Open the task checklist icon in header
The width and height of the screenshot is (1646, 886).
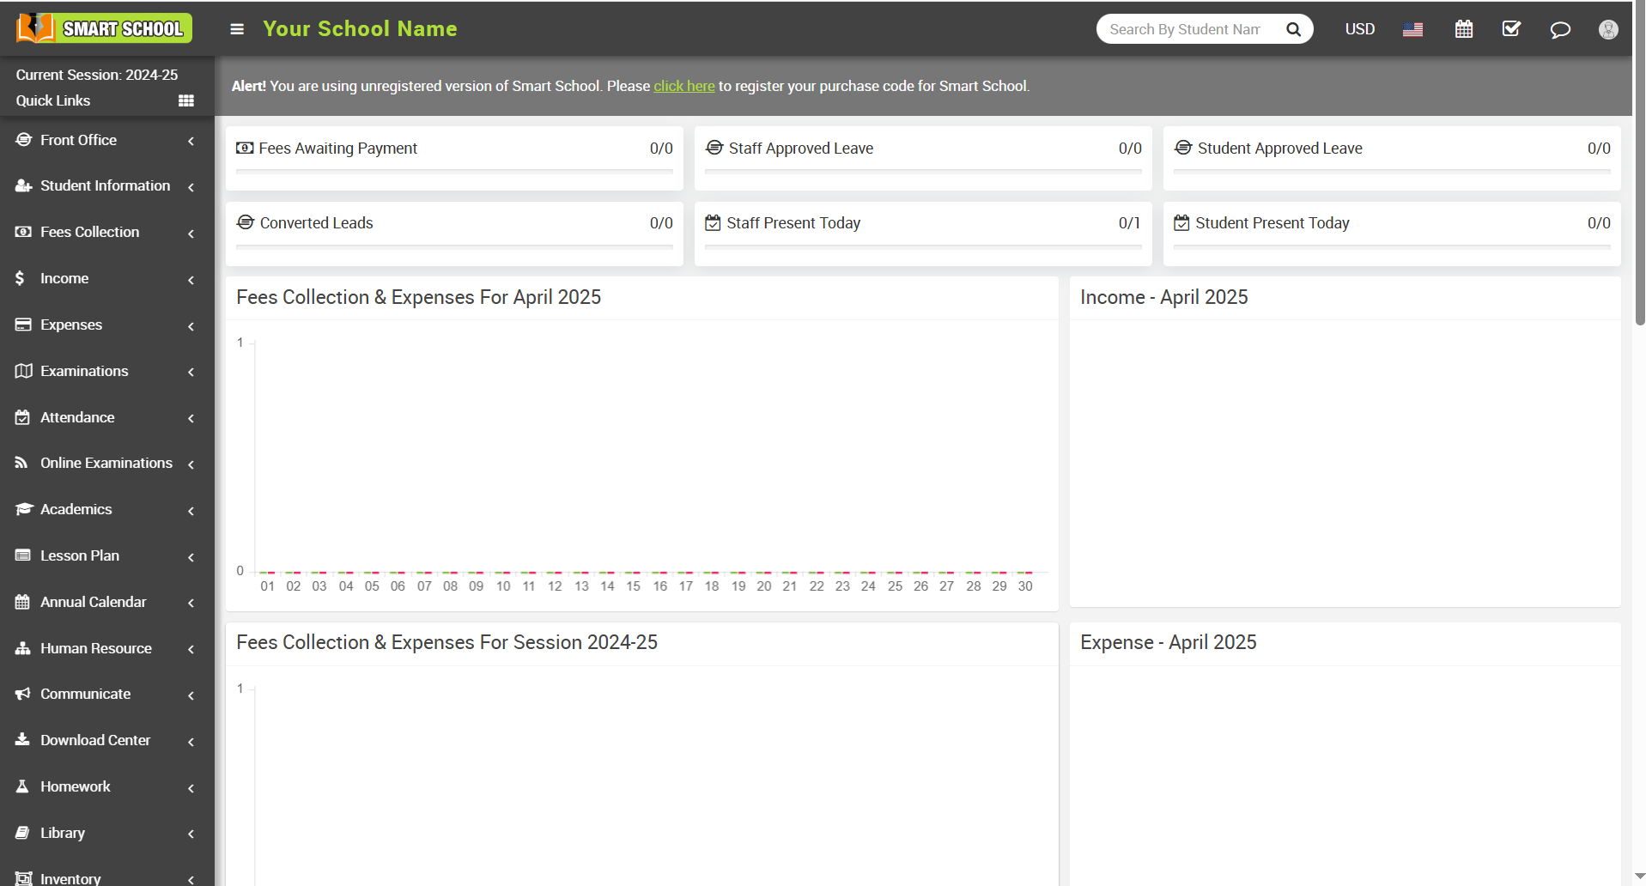click(x=1511, y=29)
